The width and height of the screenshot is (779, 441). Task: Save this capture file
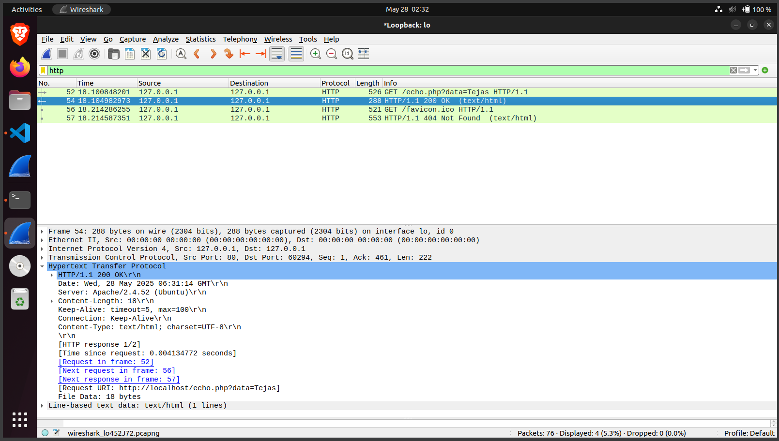tap(130, 54)
